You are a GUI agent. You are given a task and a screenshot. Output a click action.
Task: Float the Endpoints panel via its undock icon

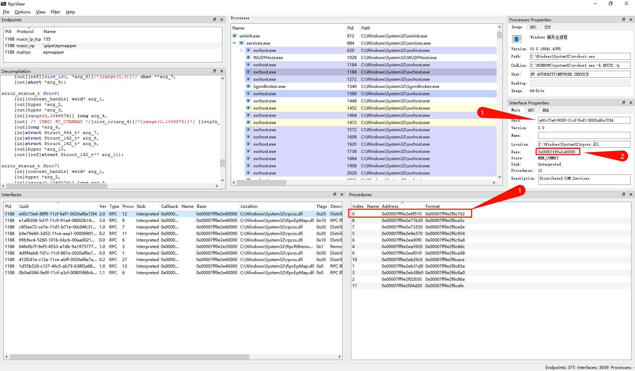pos(215,20)
